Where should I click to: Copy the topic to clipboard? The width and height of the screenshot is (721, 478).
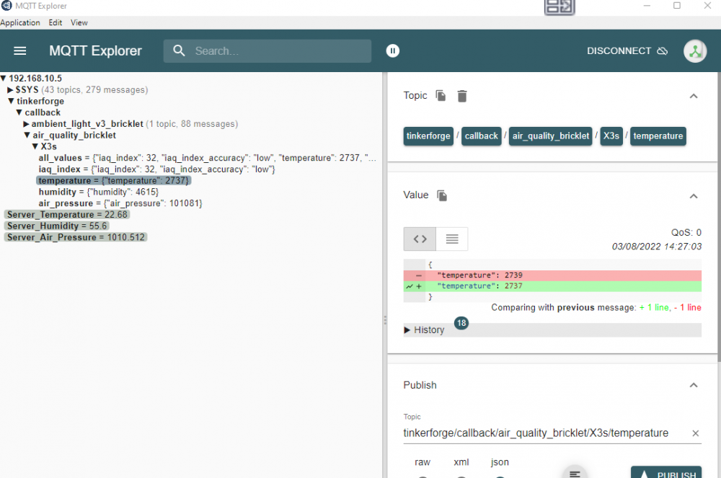click(441, 96)
